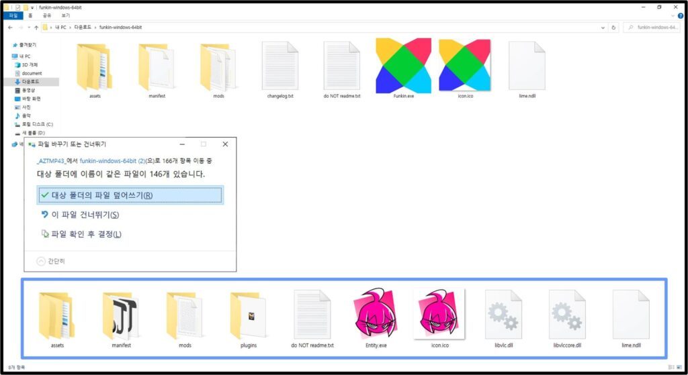This screenshot has width=688, height=375.
Task: Click funkin-windows-64bit breadcrumb segment
Action: point(120,27)
